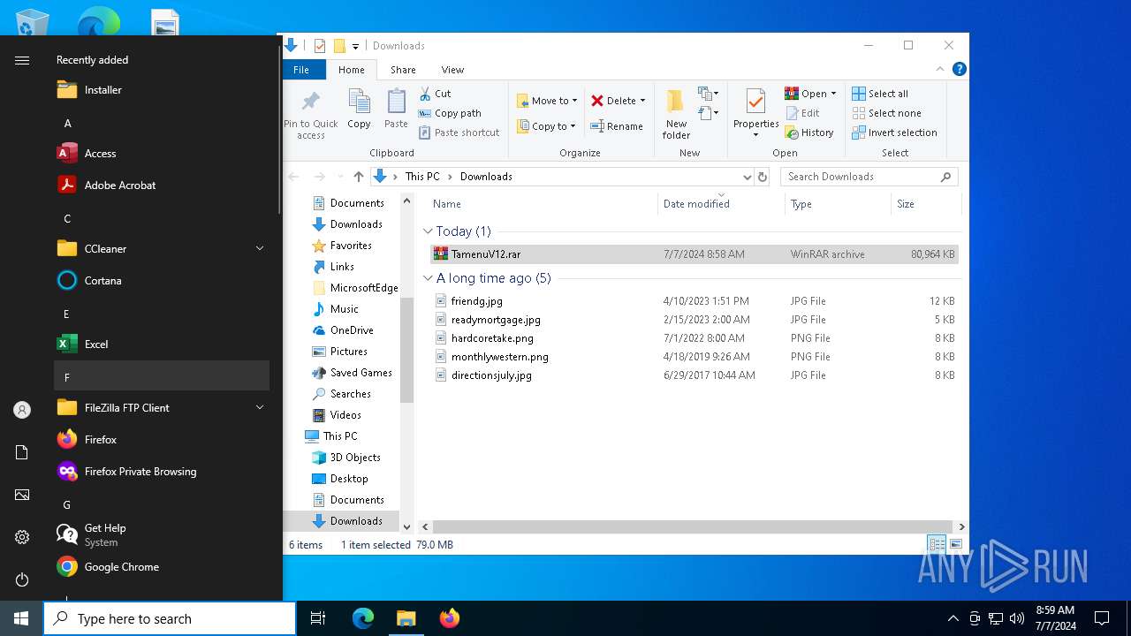Click Select none
1131x636 pixels.
886,113
